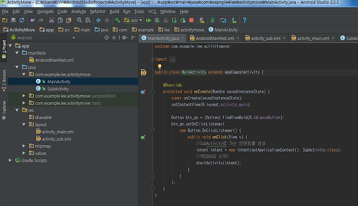Click the Help question mark icon
358x206 pixels.
(245, 20)
